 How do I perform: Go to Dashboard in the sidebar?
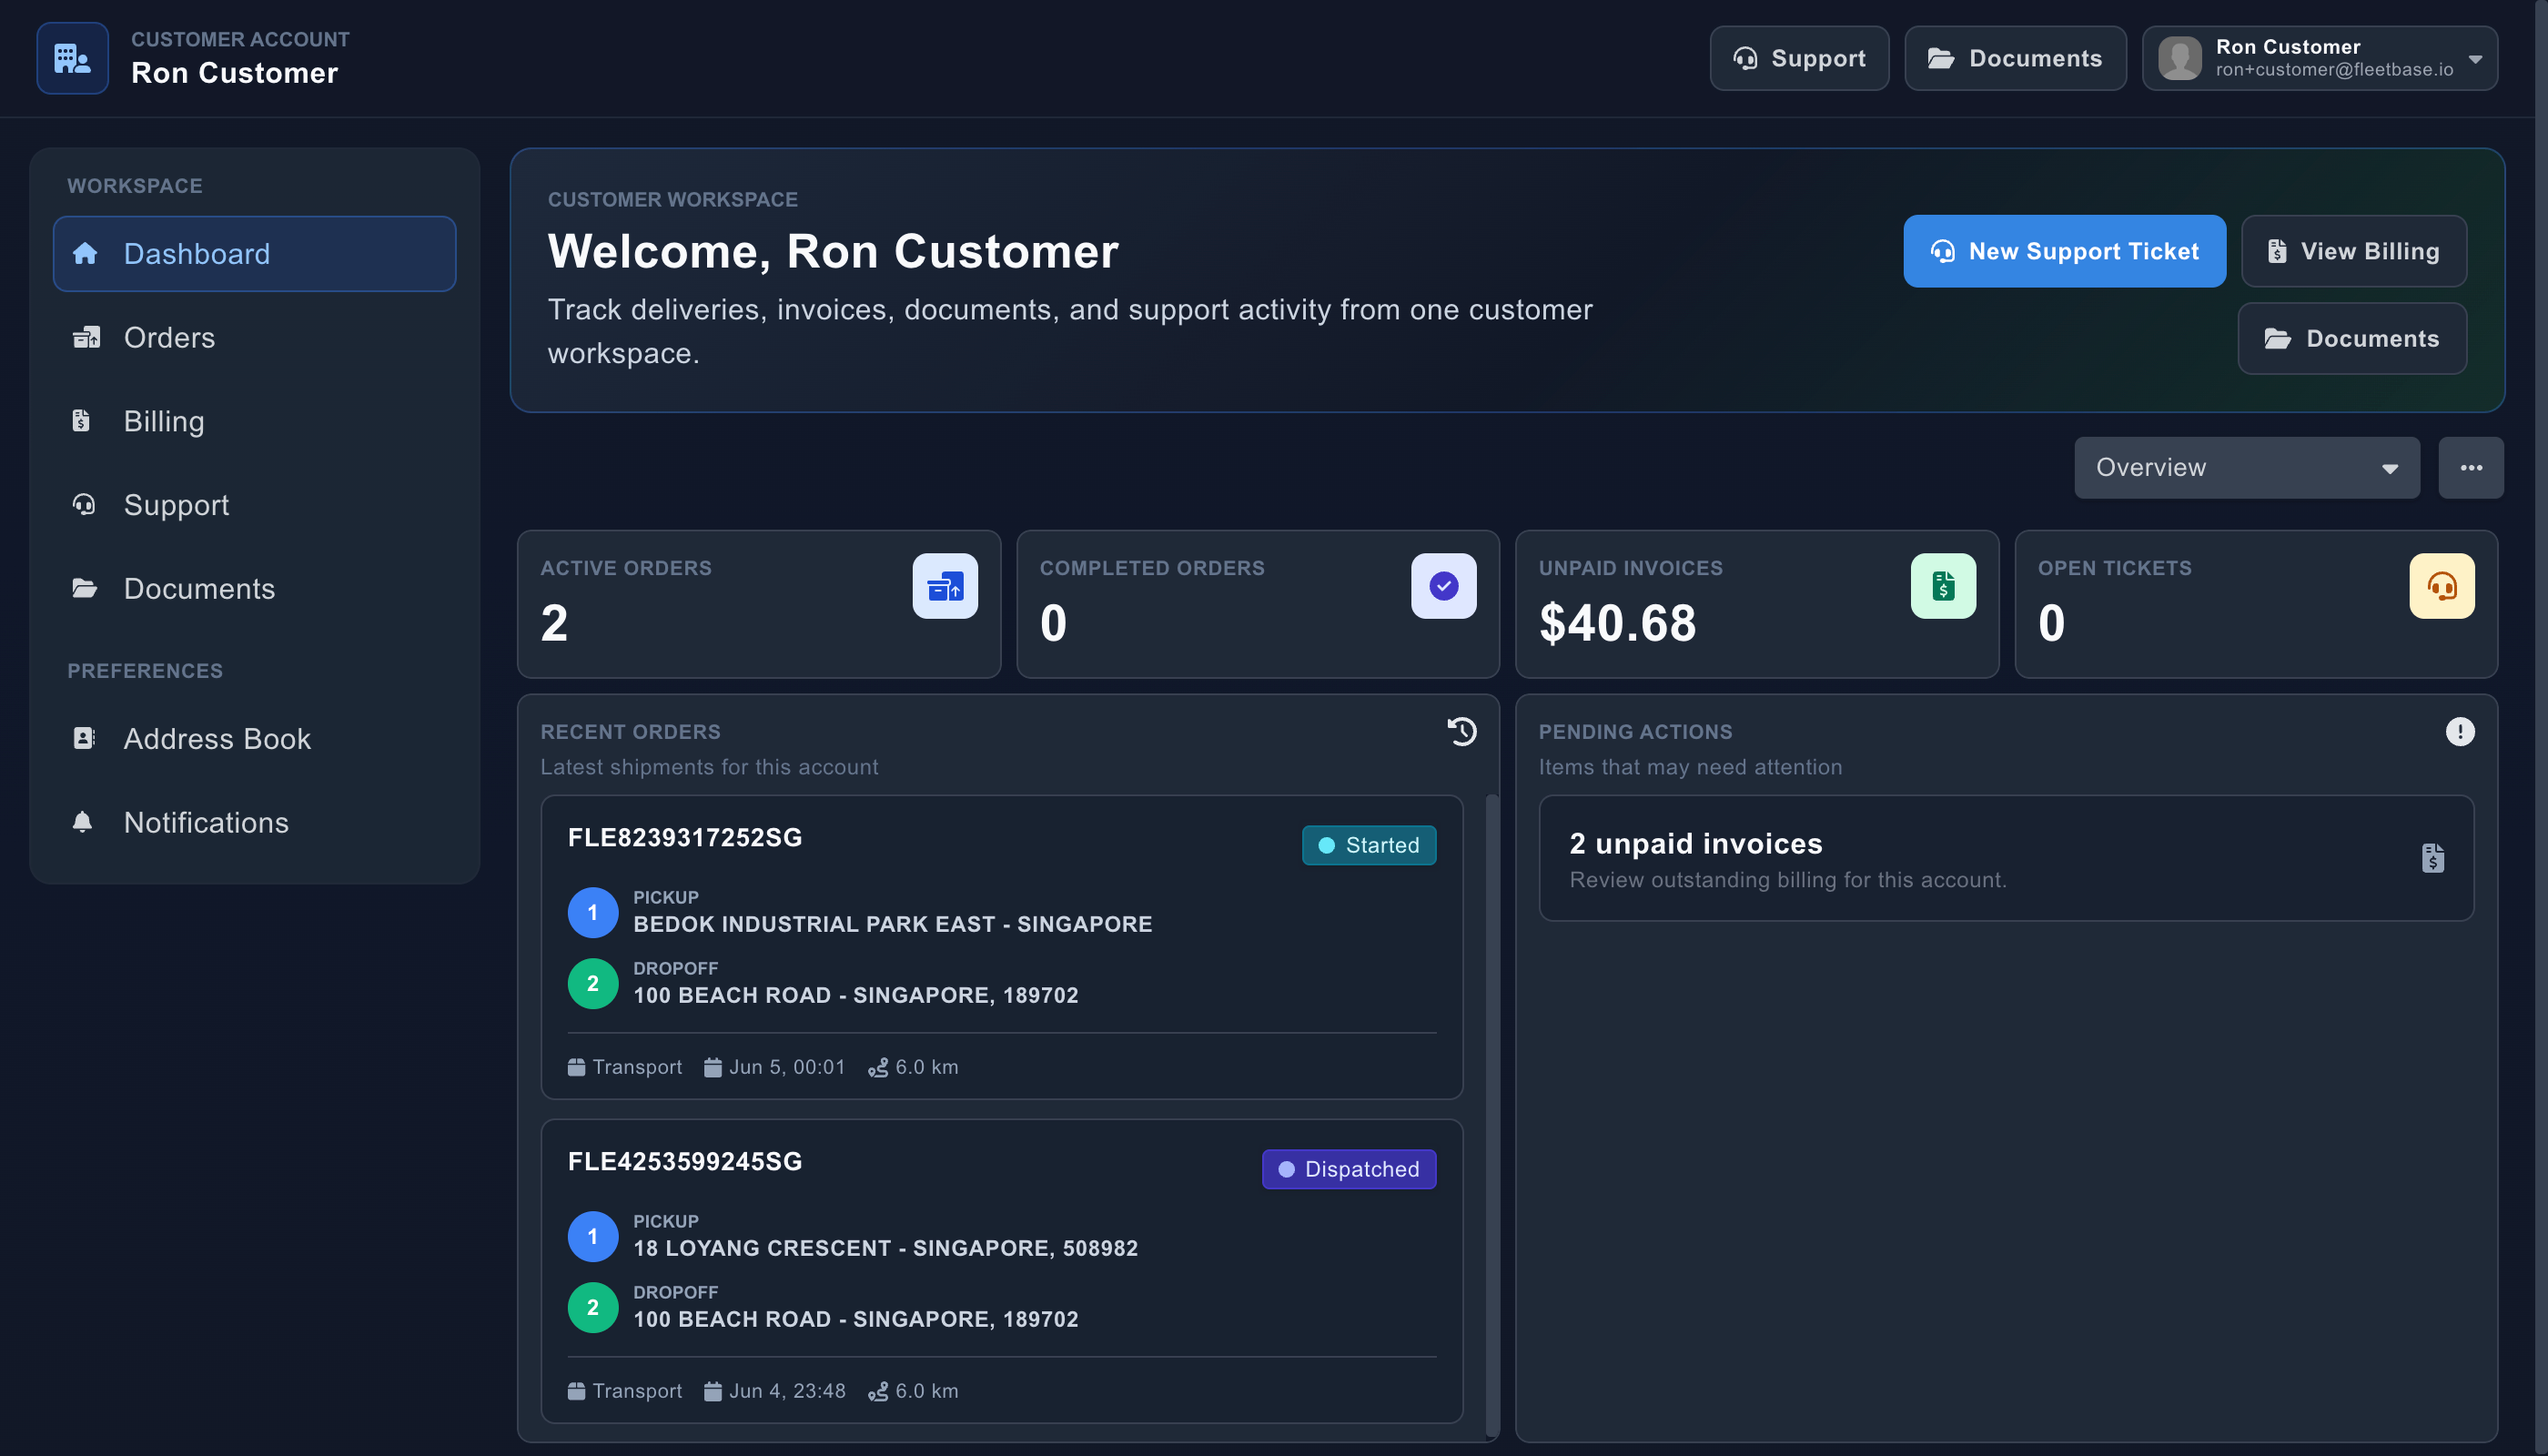(254, 254)
